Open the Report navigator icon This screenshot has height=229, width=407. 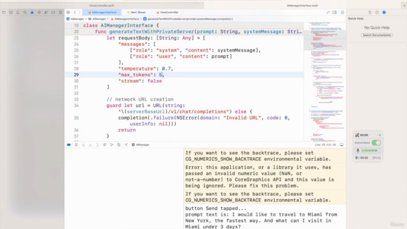(x=60, y=12)
